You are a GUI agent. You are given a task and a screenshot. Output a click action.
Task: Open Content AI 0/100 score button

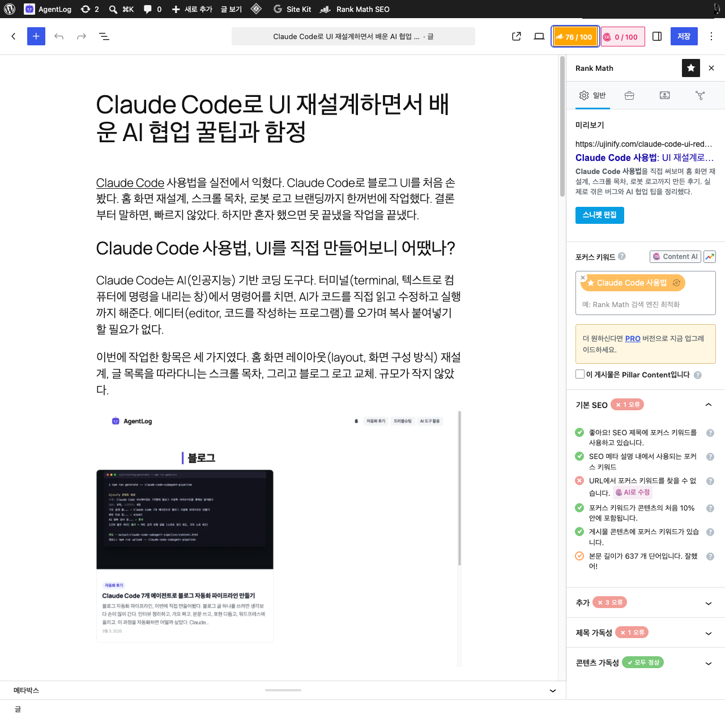tap(622, 36)
